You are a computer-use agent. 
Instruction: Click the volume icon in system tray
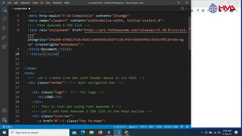click(219, 133)
